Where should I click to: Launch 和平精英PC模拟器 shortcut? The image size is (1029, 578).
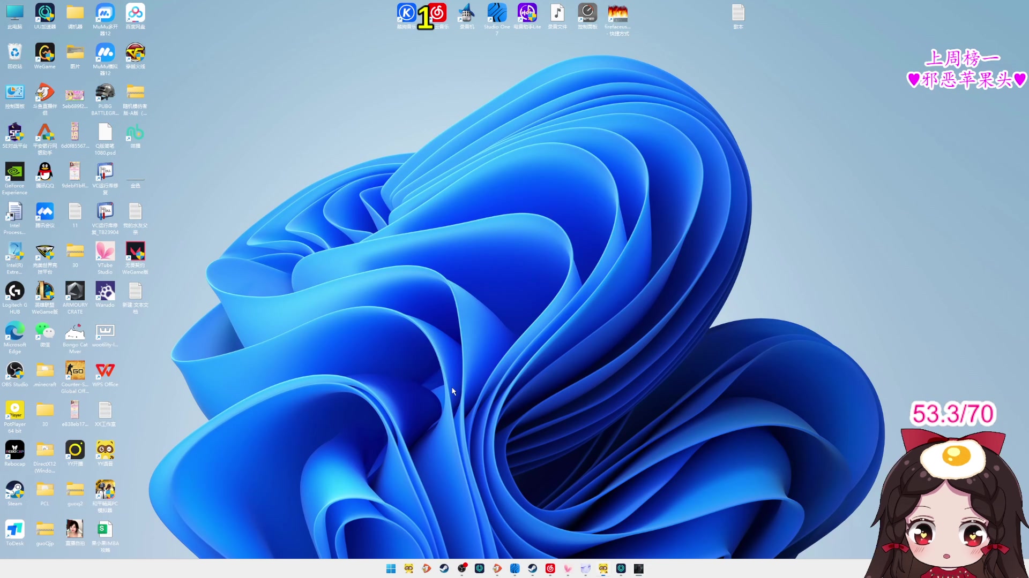coord(105,497)
